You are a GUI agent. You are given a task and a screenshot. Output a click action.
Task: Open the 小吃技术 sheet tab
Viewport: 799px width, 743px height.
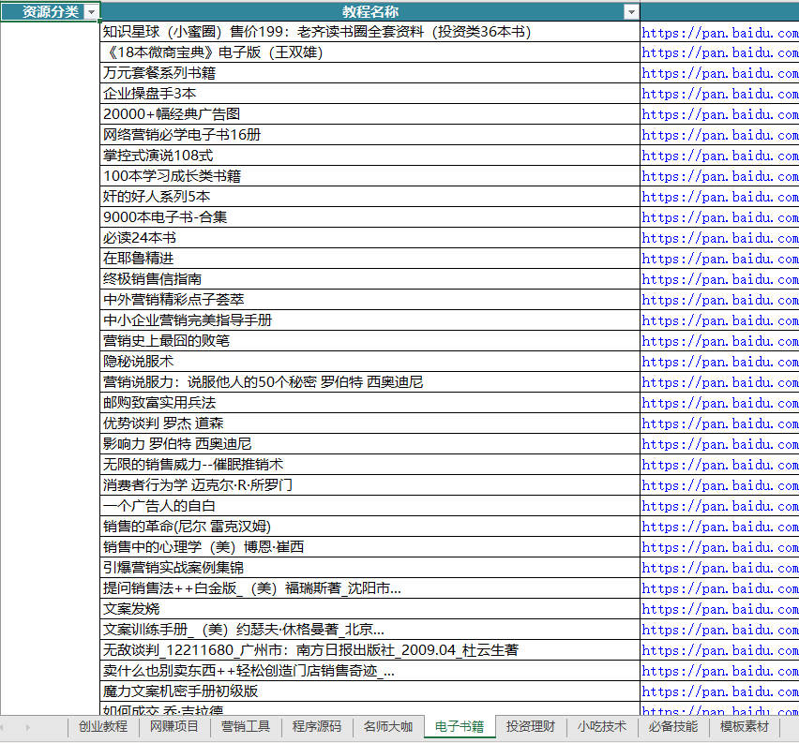602,726
